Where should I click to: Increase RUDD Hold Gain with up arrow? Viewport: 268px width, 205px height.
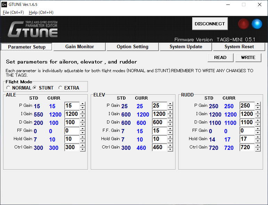coord(258,137)
